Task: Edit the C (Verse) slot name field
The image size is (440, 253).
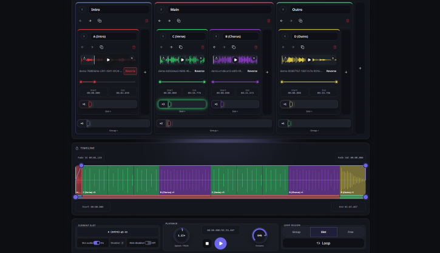Action: click(x=188, y=36)
